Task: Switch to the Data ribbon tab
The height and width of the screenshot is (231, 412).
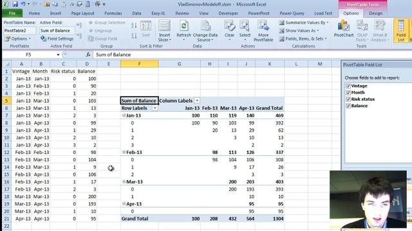Action: [x=136, y=13]
